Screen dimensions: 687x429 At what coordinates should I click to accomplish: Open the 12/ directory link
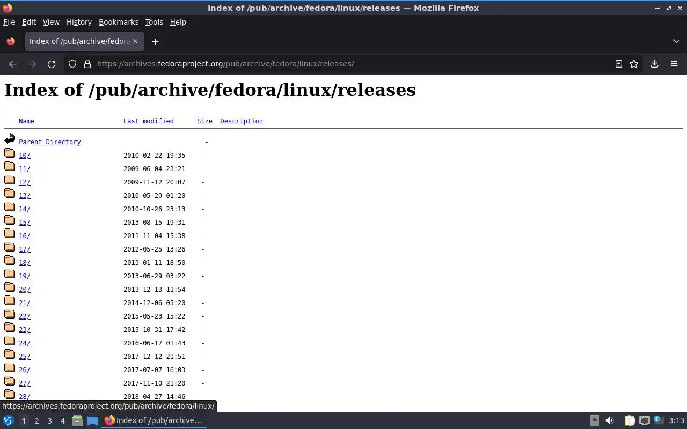(25, 182)
